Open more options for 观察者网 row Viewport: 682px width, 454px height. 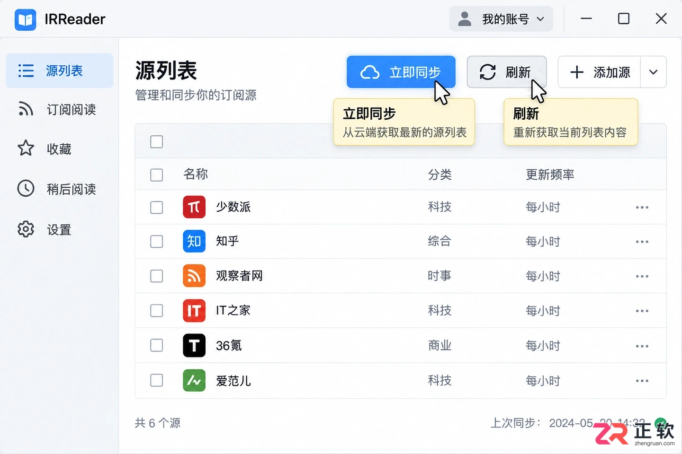pos(642,276)
